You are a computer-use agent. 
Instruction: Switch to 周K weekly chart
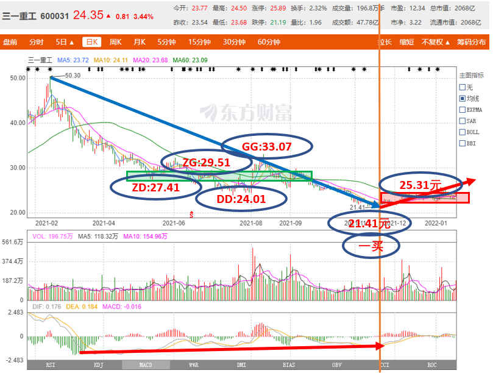point(115,42)
